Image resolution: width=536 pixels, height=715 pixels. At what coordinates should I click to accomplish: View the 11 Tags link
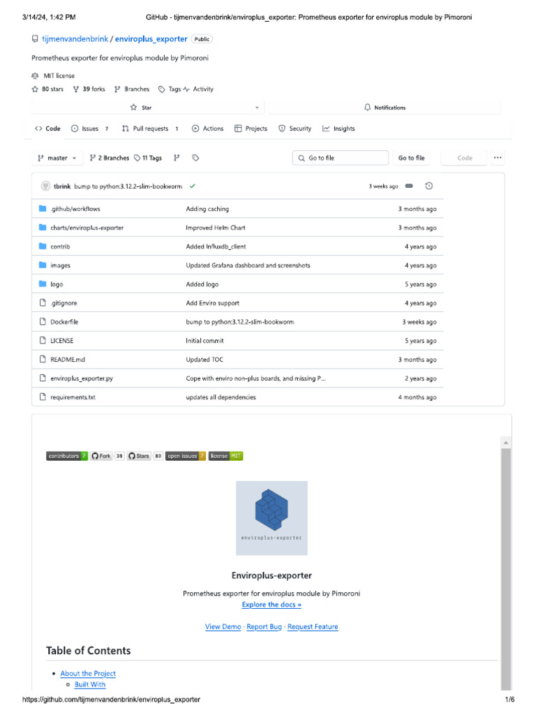[148, 158]
